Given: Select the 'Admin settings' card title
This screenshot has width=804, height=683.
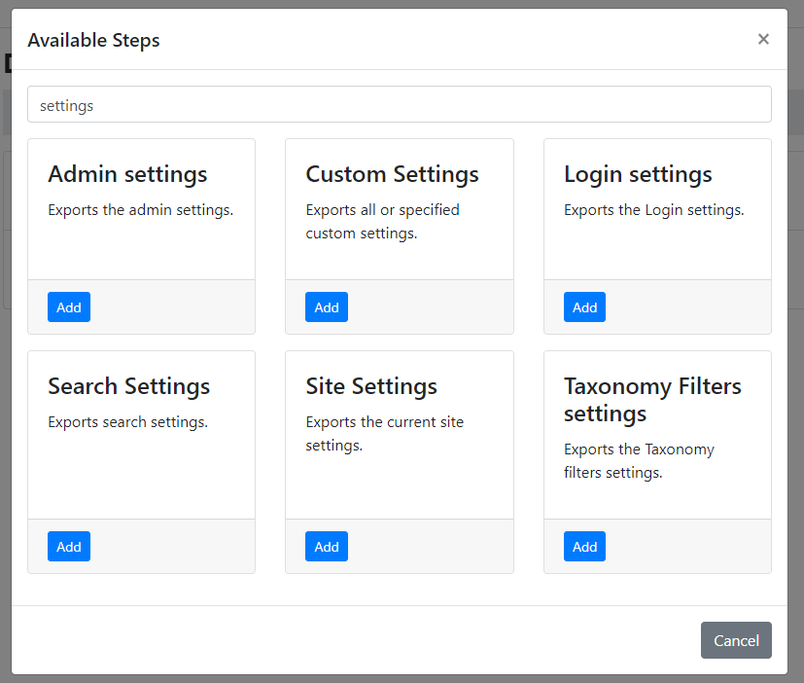Looking at the screenshot, I should pos(127,174).
